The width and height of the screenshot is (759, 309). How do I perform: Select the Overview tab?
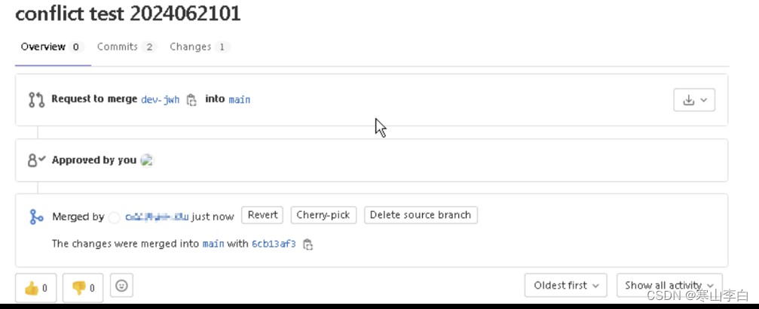click(x=51, y=47)
